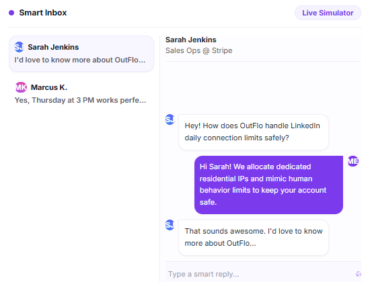Image resolution: width=370 pixels, height=286 pixels.
Task: Click Marcus K. MK avatar icon
Action: coord(21,87)
